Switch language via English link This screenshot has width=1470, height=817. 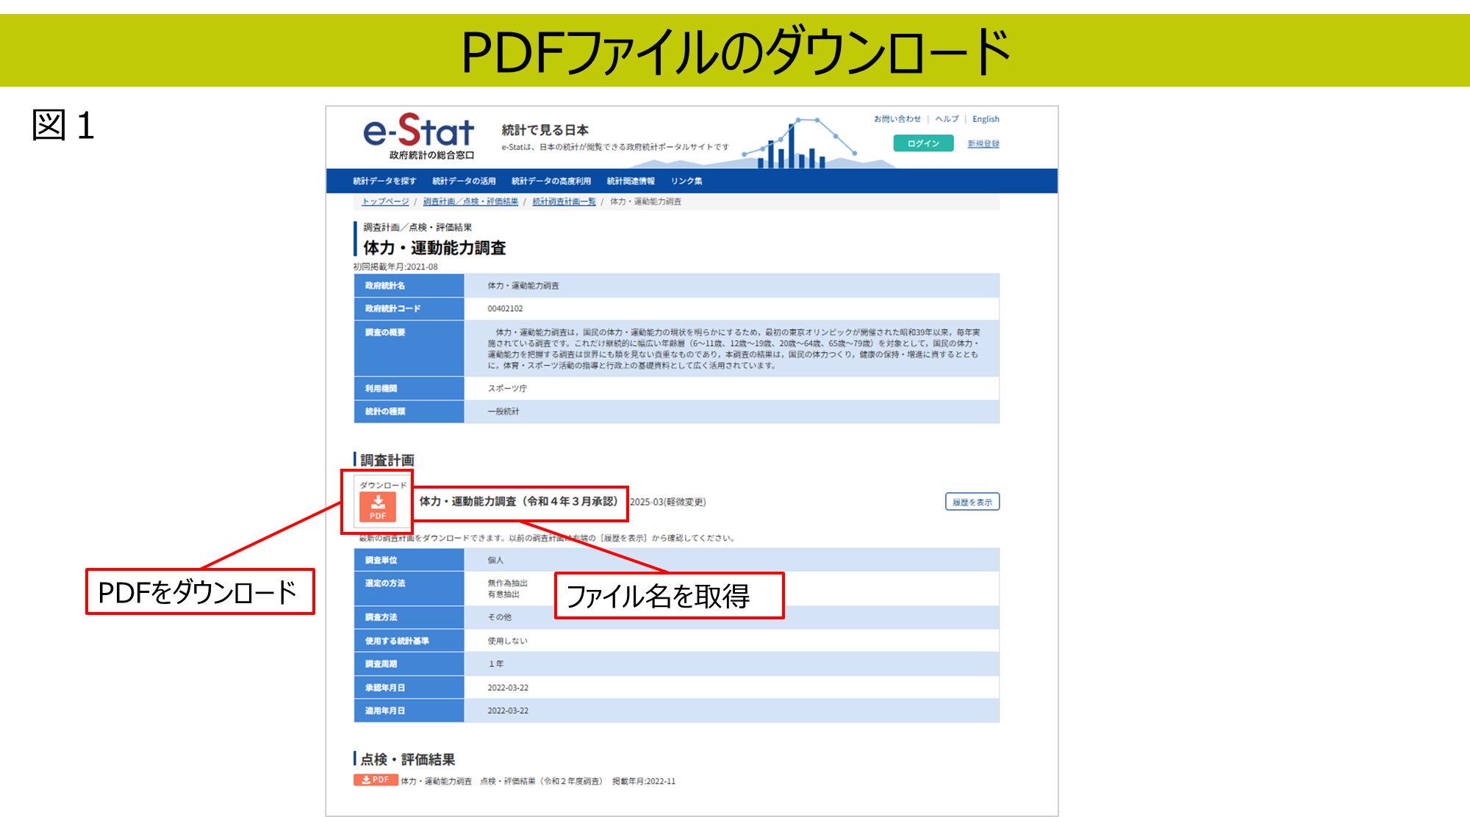tap(986, 119)
